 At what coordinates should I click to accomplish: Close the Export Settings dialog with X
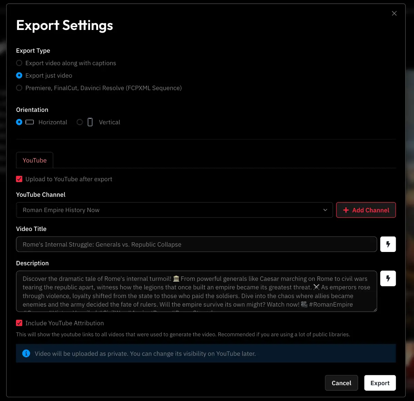394,13
